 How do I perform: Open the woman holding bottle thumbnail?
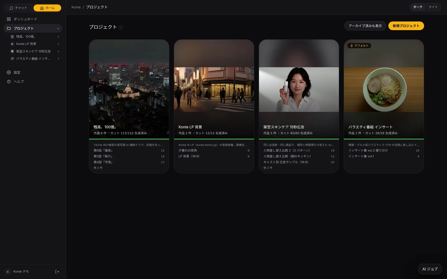click(299, 89)
